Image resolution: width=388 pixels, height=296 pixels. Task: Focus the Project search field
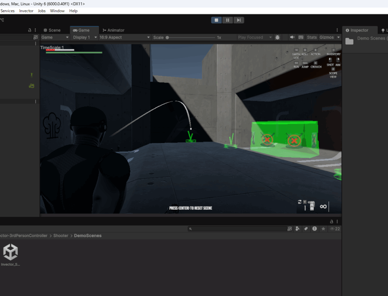tap(237, 229)
